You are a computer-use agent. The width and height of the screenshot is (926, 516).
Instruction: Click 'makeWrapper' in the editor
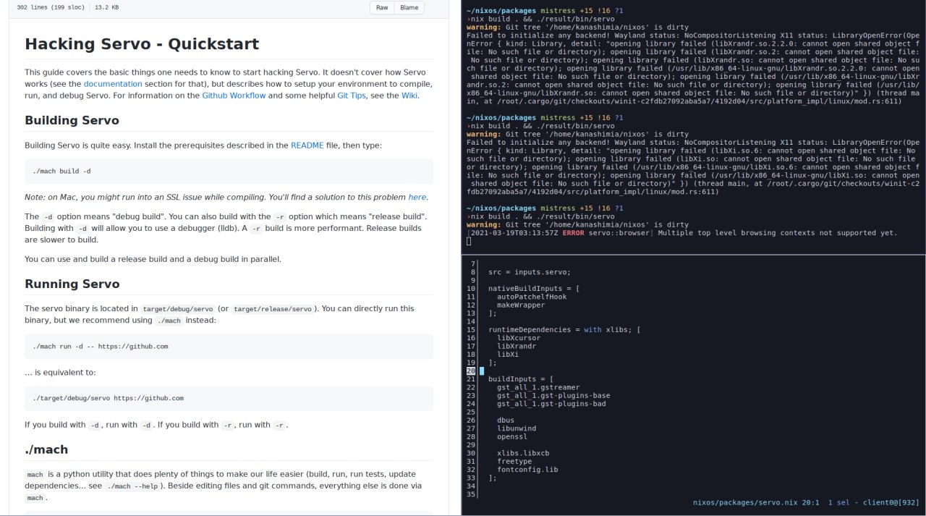pyautogui.click(x=521, y=305)
